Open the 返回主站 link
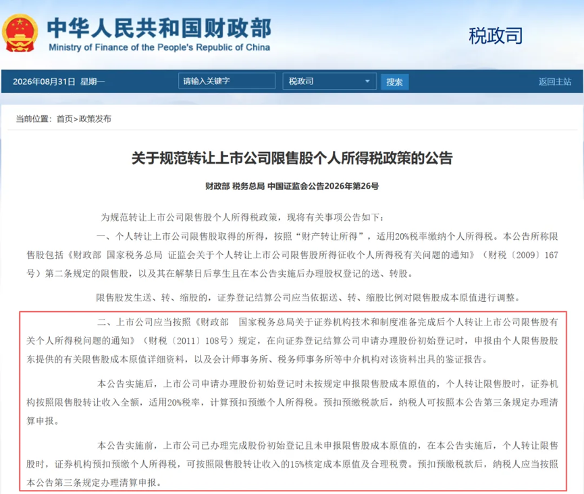The height and width of the screenshot is (494, 584). [554, 82]
